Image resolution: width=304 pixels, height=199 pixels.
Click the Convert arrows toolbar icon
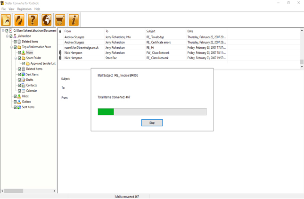click(19, 20)
